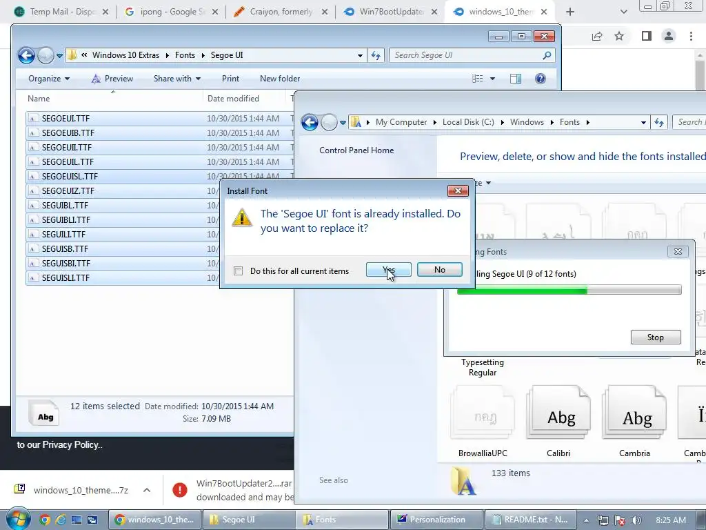
Task: Launch Chrome from quick launch
Action: tap(44, 520)
